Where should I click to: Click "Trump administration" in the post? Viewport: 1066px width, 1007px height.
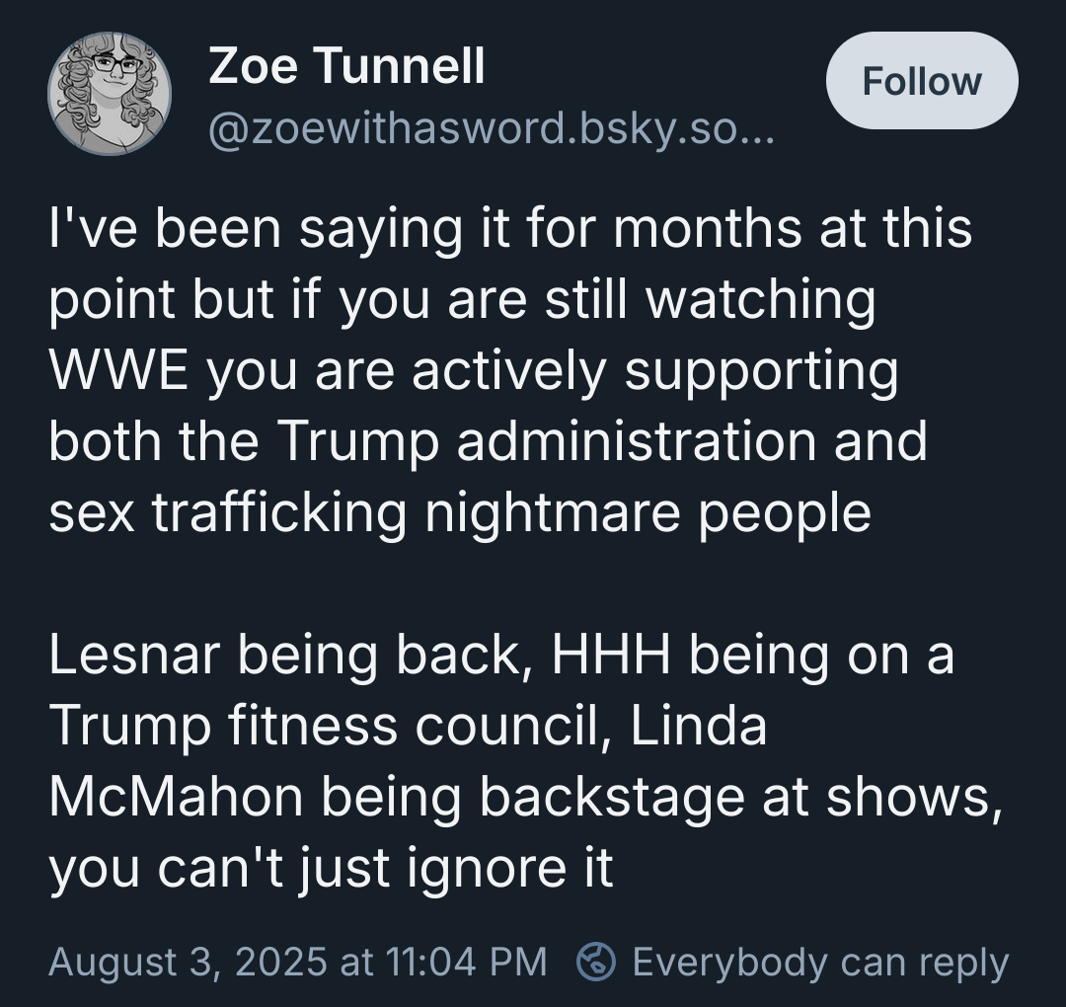tap(547, 441)
